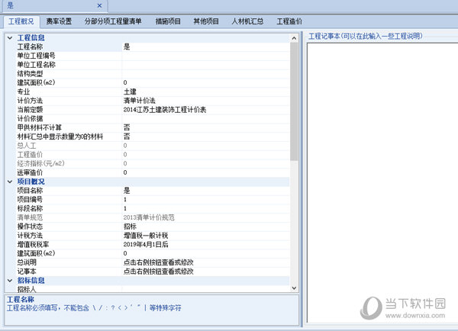Select the 招标信息 section header text

[x=31, y=281]
